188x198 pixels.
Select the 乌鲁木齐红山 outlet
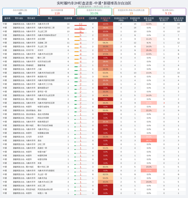pyautogui.click(x=43, y=129)
